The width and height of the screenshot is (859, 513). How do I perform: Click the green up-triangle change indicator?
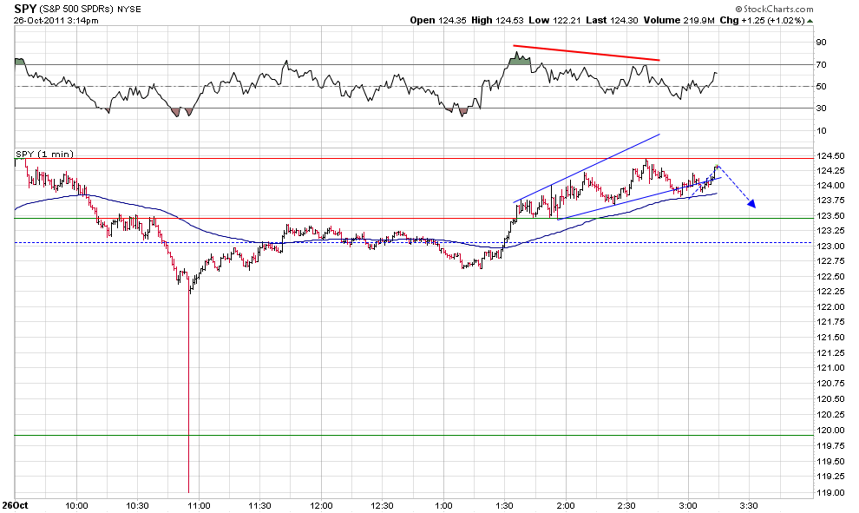[810, 21]
